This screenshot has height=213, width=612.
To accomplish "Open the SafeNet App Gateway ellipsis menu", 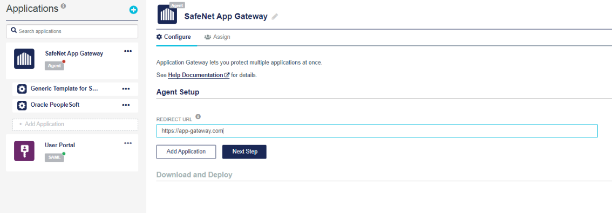I will [127, 51].
